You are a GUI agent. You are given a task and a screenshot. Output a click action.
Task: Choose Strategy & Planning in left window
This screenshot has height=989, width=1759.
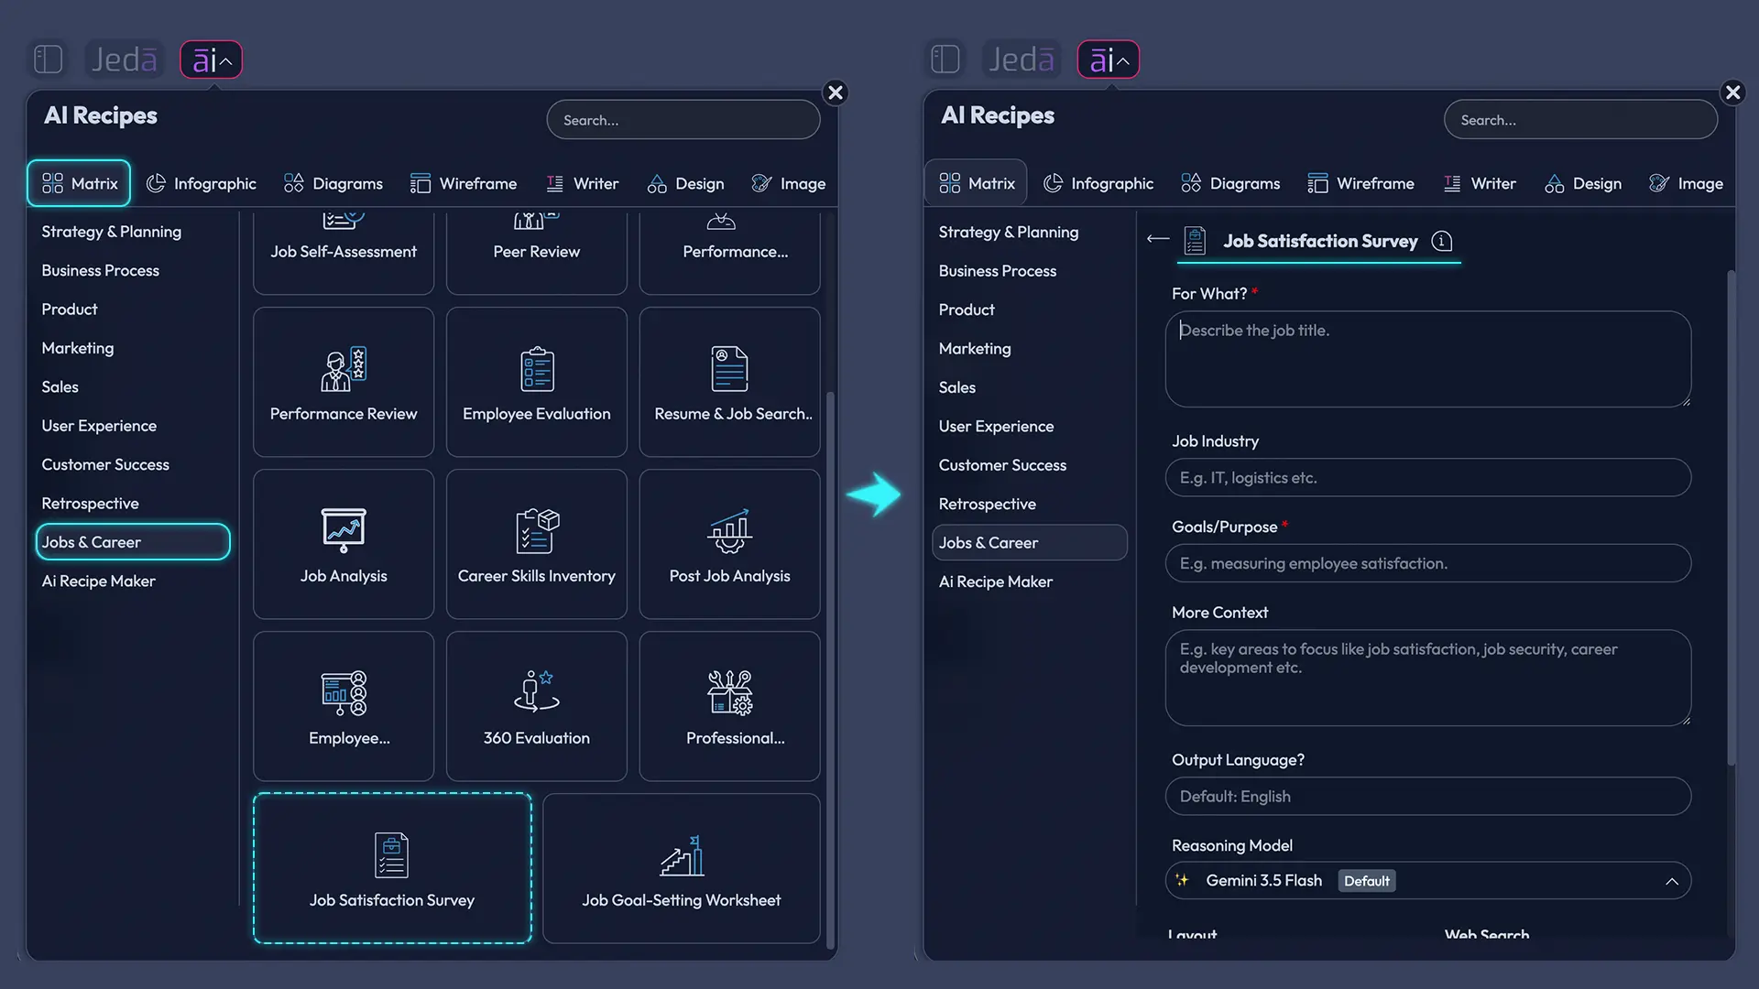click(111, 232)
